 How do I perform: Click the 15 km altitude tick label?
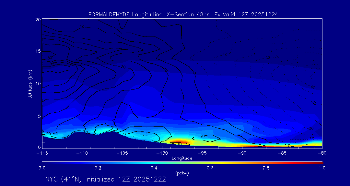pos(38,51)
